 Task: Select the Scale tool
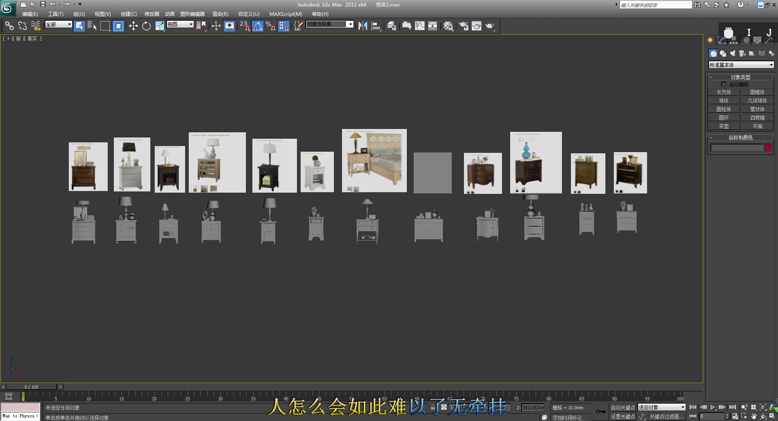160,26
